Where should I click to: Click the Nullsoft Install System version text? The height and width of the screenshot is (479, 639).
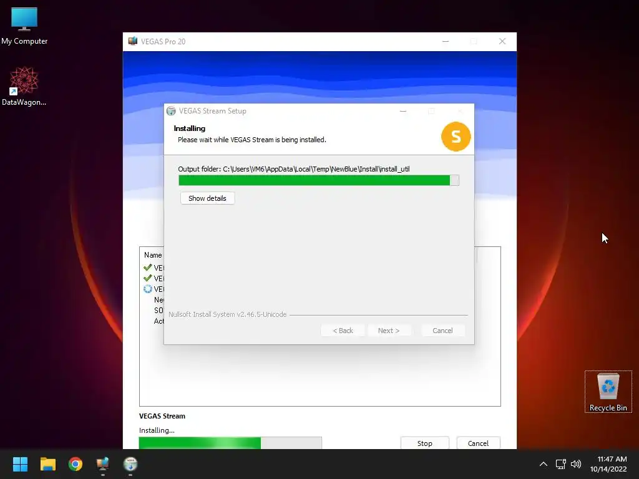(x=227, y=314)
